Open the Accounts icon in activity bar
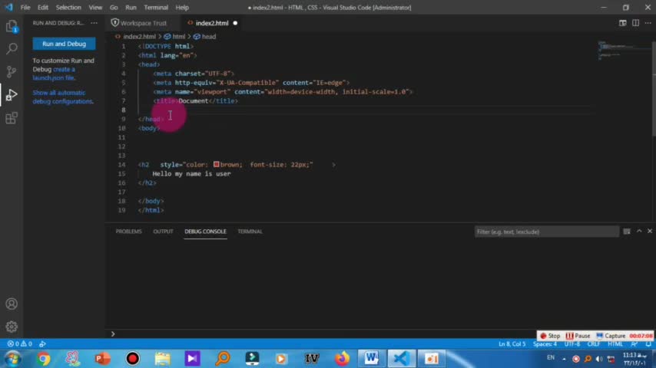Viewport: 656px width, 368px height. [x=12, y=304]
